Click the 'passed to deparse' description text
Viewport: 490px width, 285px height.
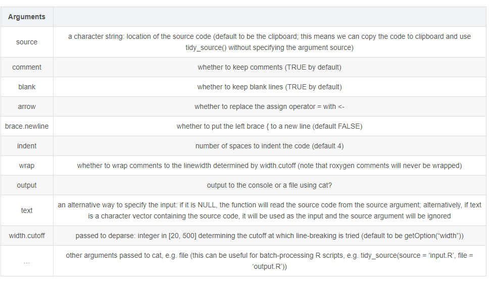[269, 236]
